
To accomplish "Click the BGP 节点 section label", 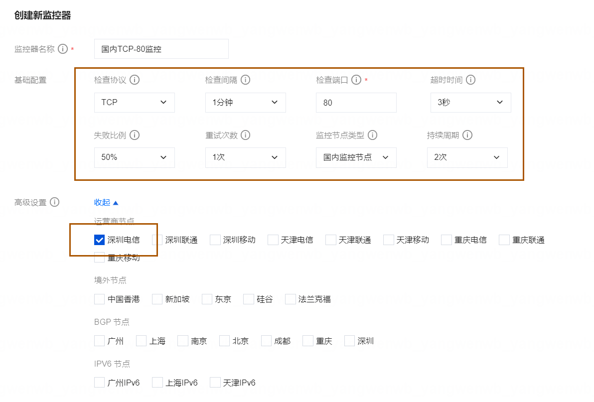I will [x=112, y=322].
